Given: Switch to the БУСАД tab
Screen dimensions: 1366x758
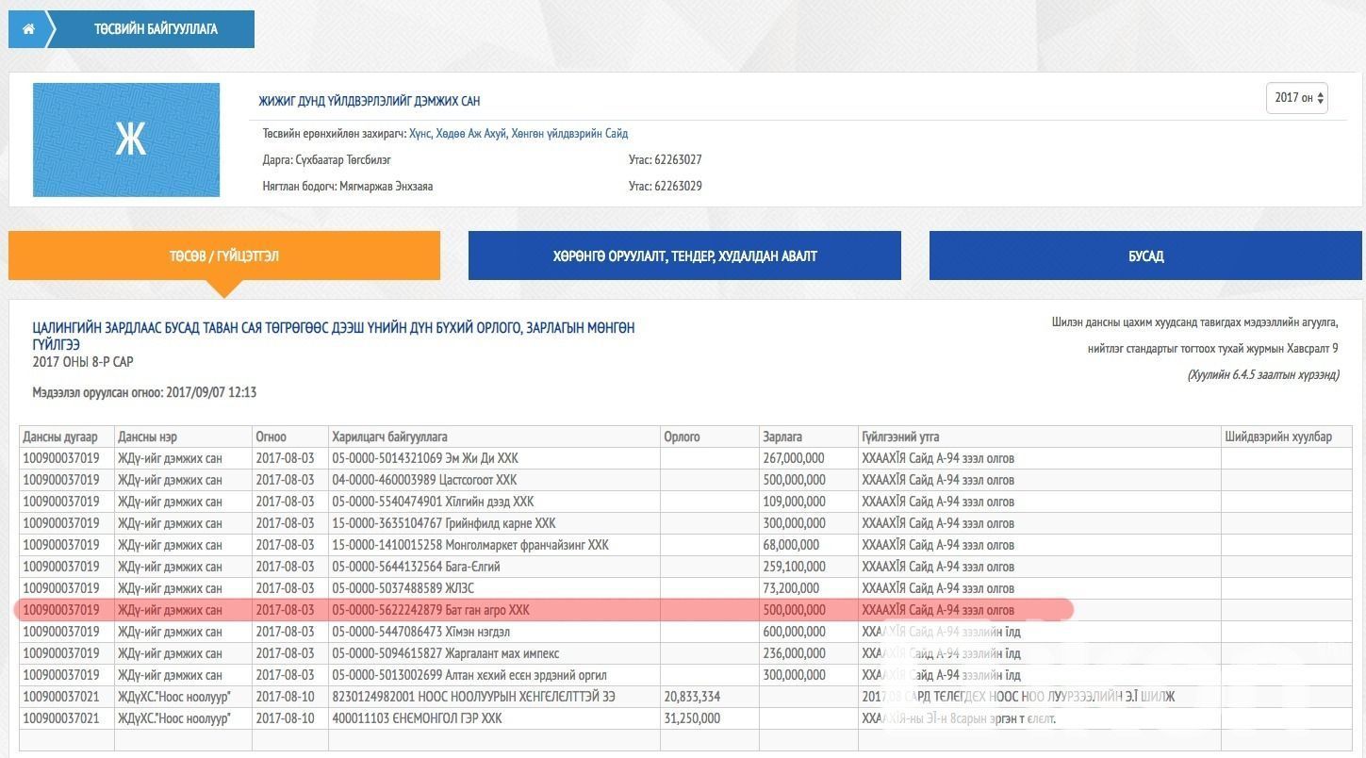Looking at the screenshot, I should (1145, 256).
